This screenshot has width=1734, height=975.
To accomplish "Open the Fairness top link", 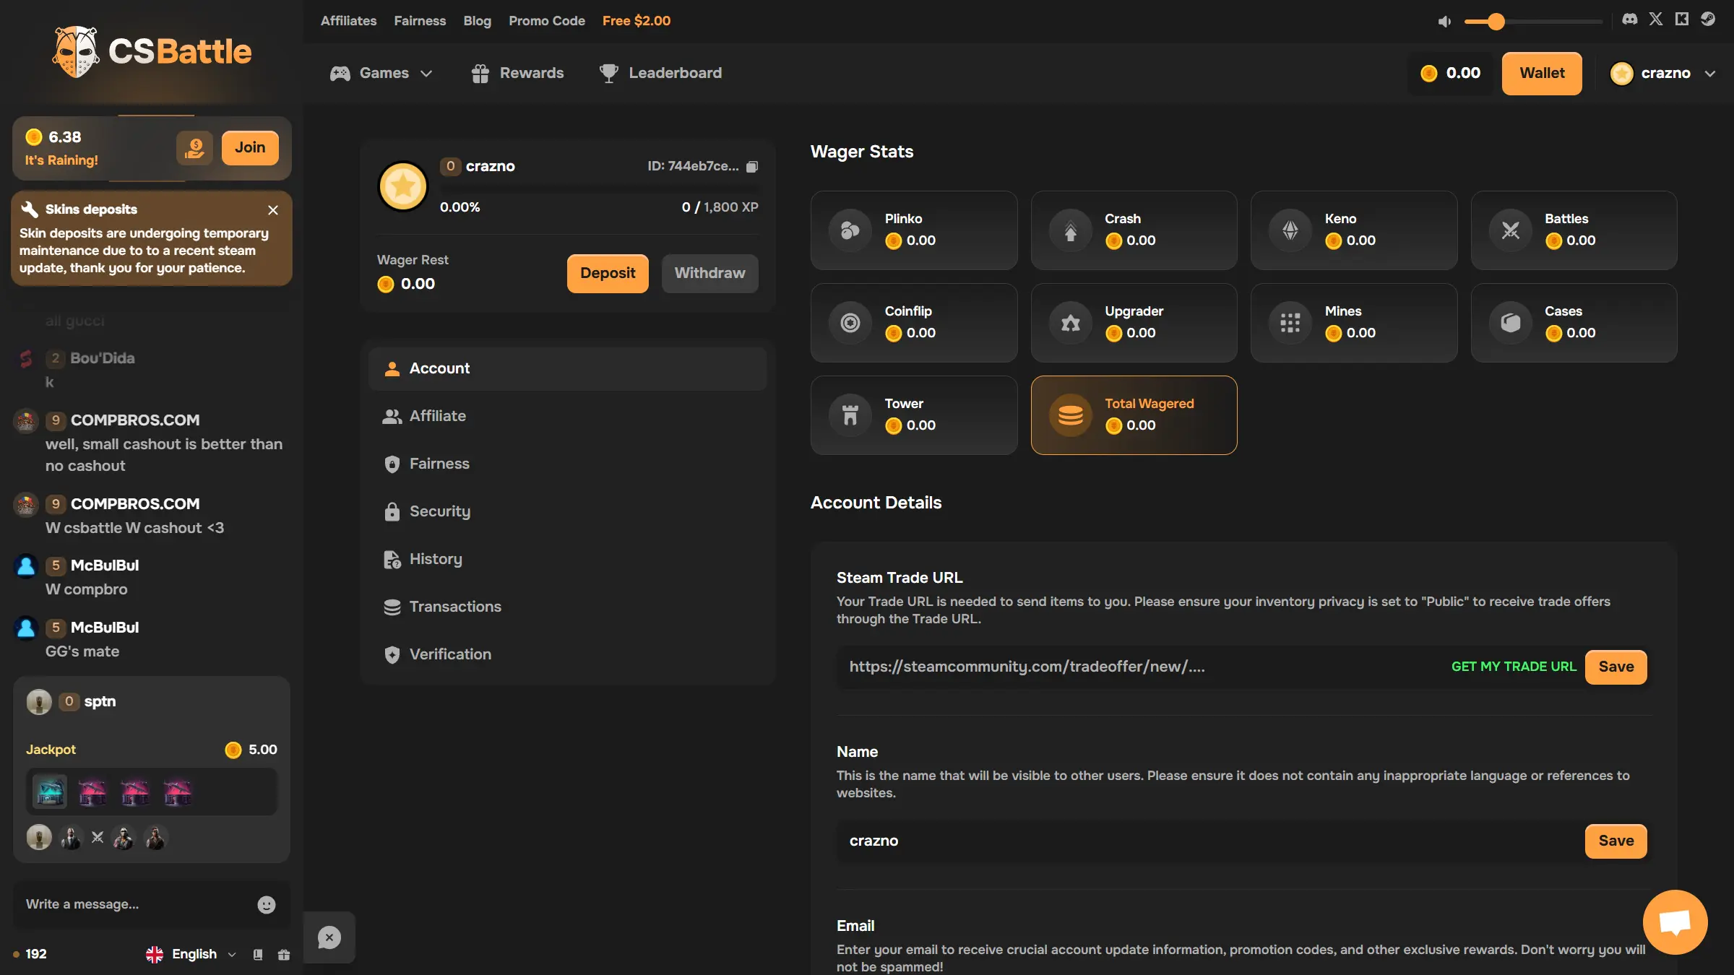I will click(420, 21).
